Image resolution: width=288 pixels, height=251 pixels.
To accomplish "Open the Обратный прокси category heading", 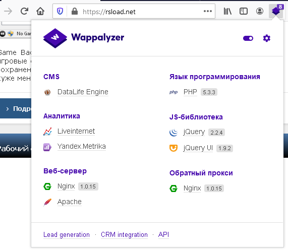I will pyautogui.click(x=201, y=173).
